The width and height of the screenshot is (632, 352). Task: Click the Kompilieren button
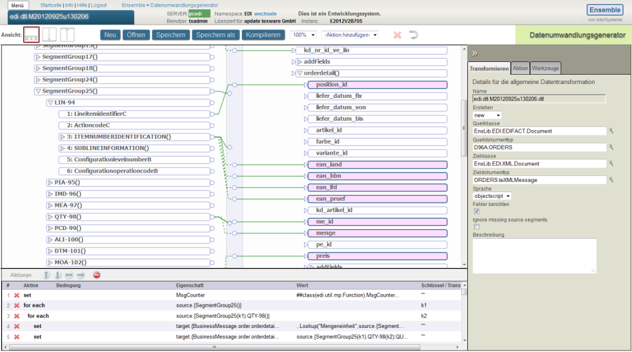pyautogui.click(x=263, y=35)
